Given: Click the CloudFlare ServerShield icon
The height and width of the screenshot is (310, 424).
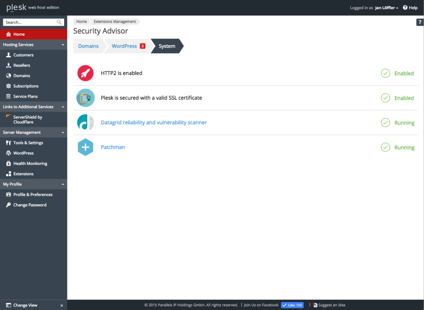Looking at the screenshot, I should (x=8, y=117).
